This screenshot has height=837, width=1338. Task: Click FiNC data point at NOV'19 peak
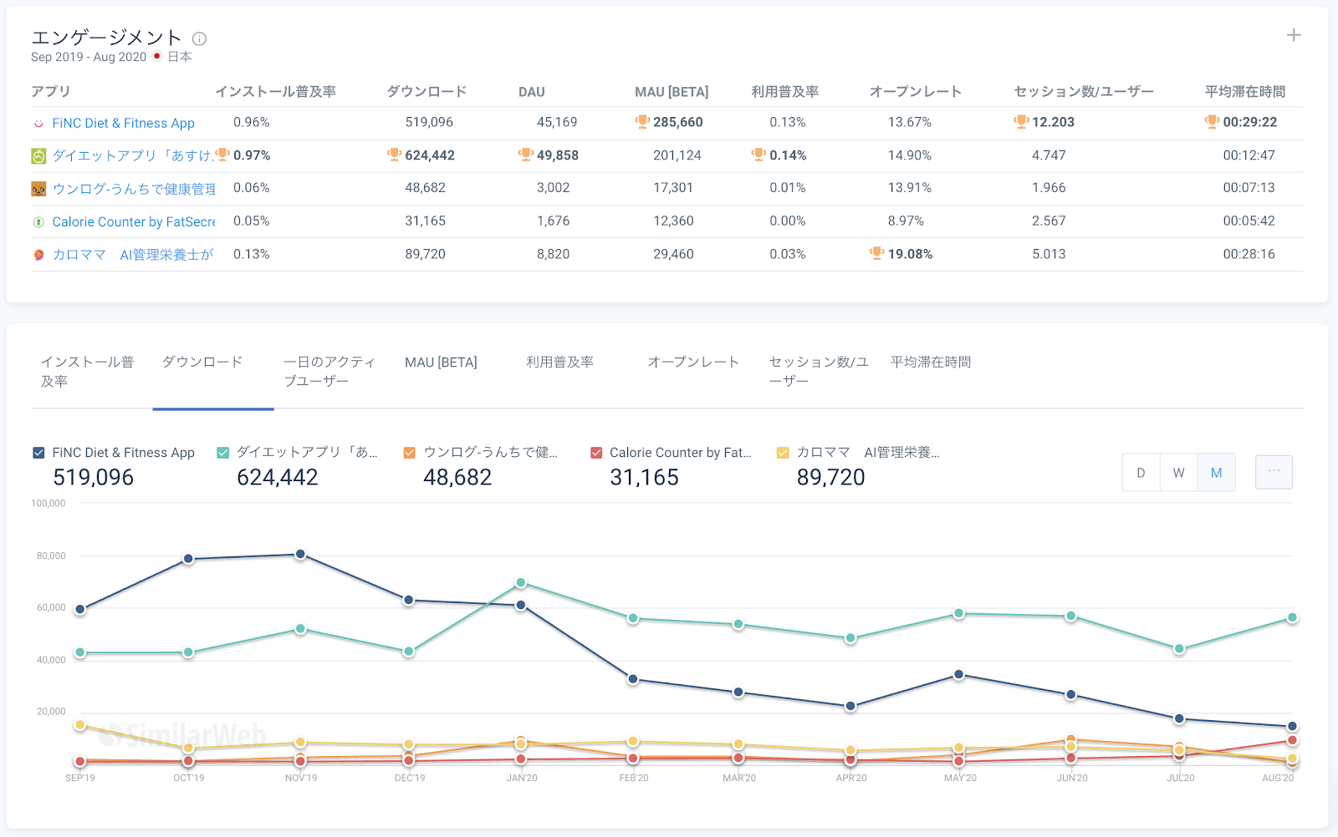point(300,554)
